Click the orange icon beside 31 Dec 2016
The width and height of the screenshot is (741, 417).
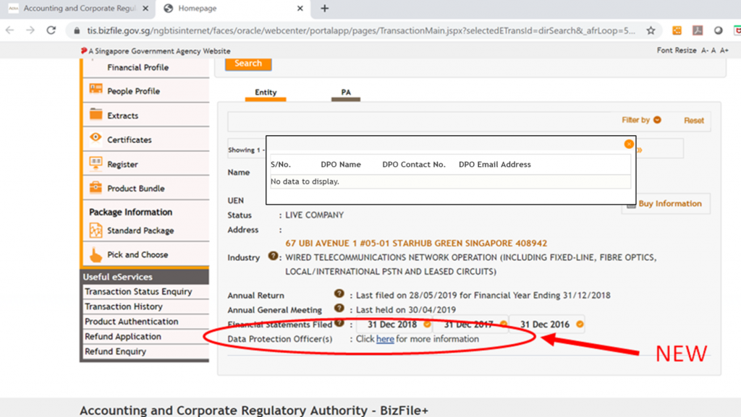580,324
